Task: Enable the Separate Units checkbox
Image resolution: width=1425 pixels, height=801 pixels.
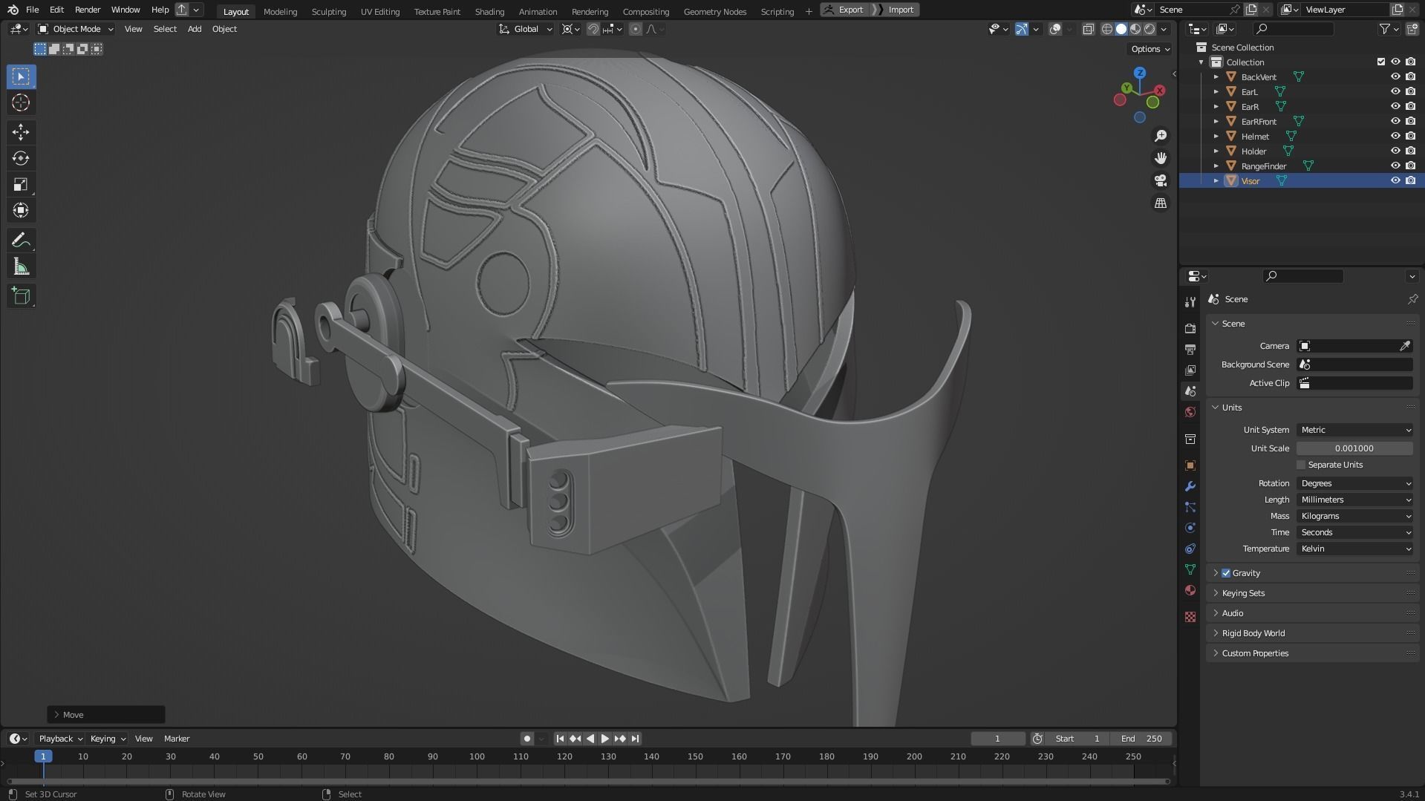Action: [1301, 465]
